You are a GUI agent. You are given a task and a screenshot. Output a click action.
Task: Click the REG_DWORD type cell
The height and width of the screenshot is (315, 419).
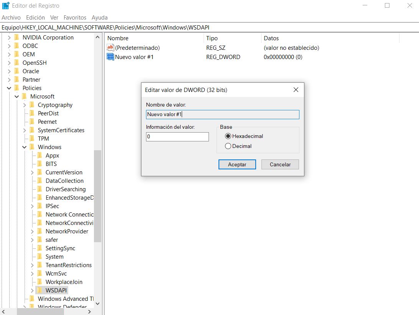pos(223,57)
